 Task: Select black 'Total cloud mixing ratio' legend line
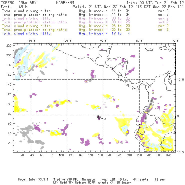[x=26, y=11]
